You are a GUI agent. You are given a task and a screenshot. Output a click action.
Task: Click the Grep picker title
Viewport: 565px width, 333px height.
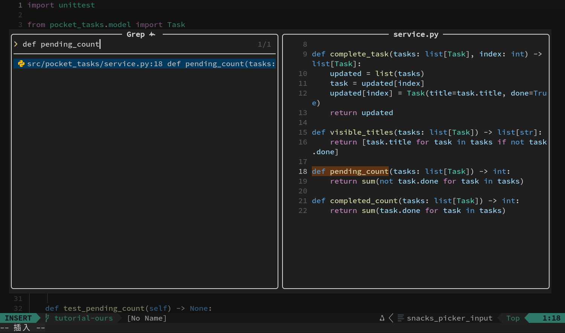tap(136, 34)
